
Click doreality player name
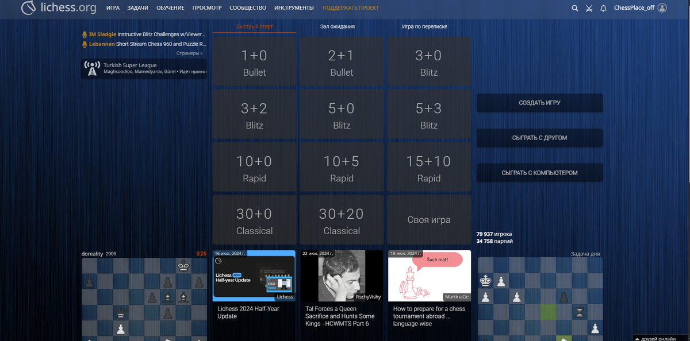(92, 253)
